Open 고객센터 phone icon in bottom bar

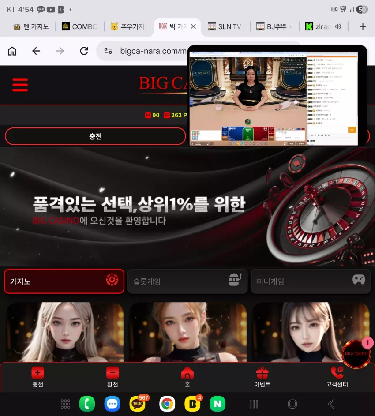click(x=337, y=372)
